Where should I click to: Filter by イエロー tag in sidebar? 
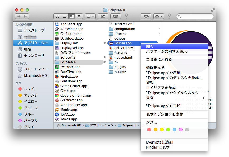click(33, 101)
